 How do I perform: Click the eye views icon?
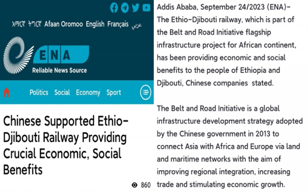tap(135, 185)
